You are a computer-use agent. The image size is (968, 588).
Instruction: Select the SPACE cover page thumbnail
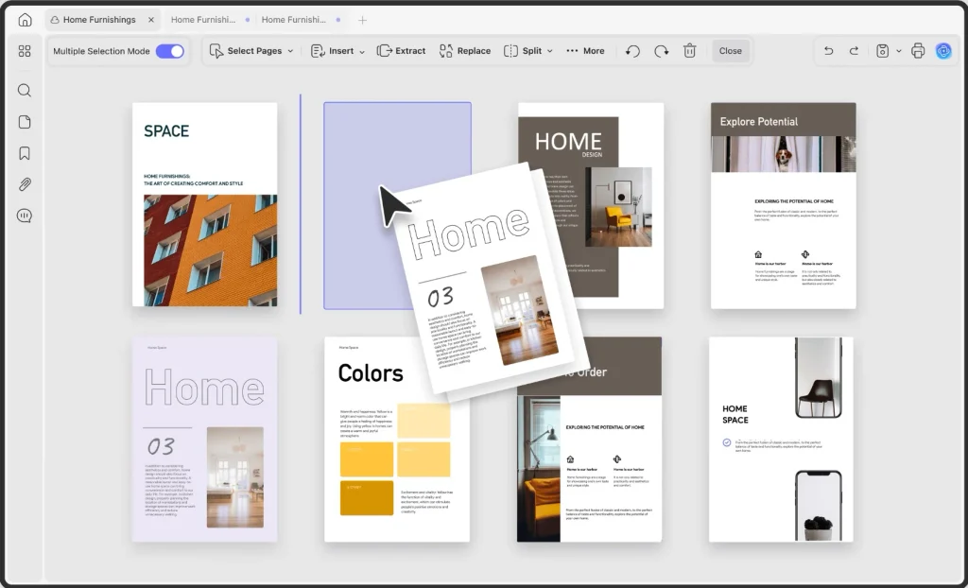(x=205, y=204)
